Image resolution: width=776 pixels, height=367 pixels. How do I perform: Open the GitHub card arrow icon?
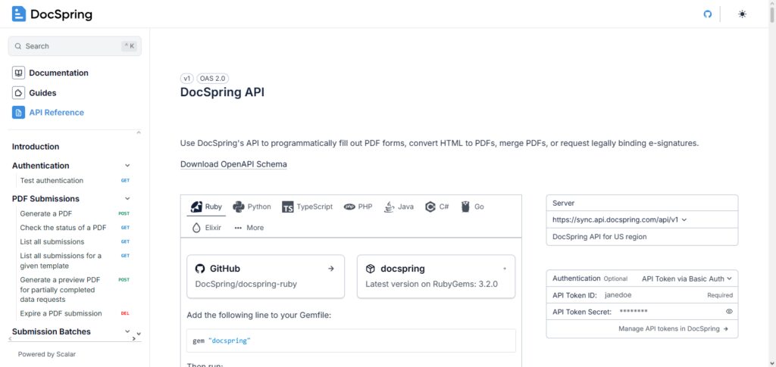(x=331, y=269)
